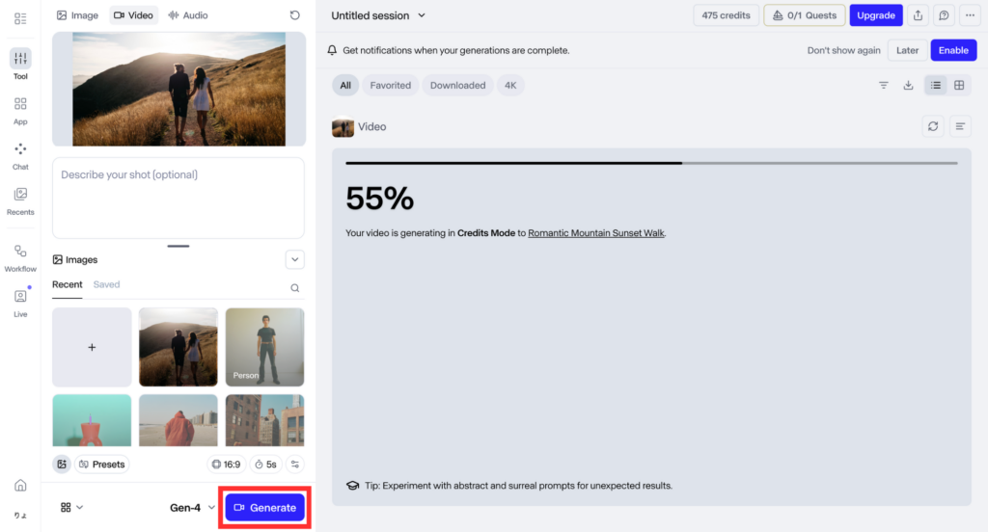
Task: Click the notification bell icon
Action: pyautogui.click(x=332, y=50)
